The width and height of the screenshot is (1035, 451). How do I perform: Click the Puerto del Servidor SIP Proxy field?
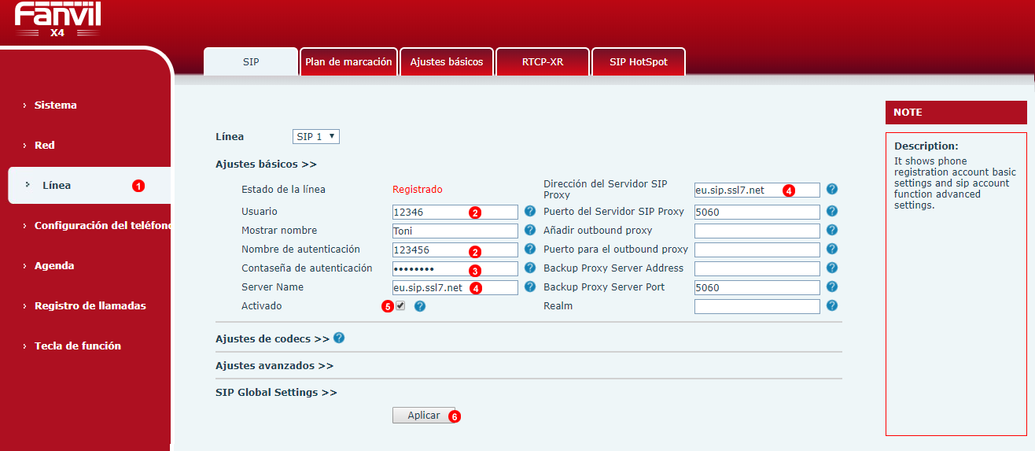pos(757,212)
